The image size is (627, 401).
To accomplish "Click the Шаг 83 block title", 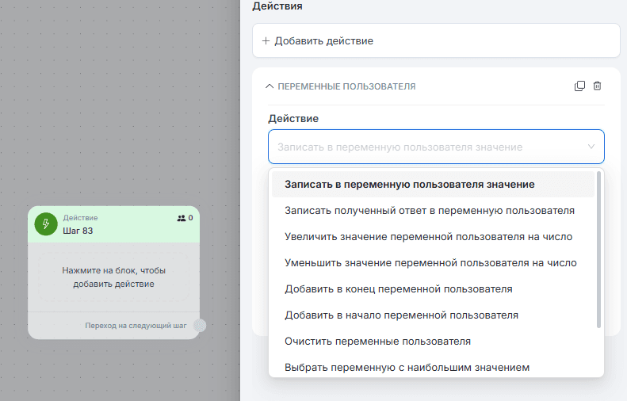I will [x=78, y=231].
